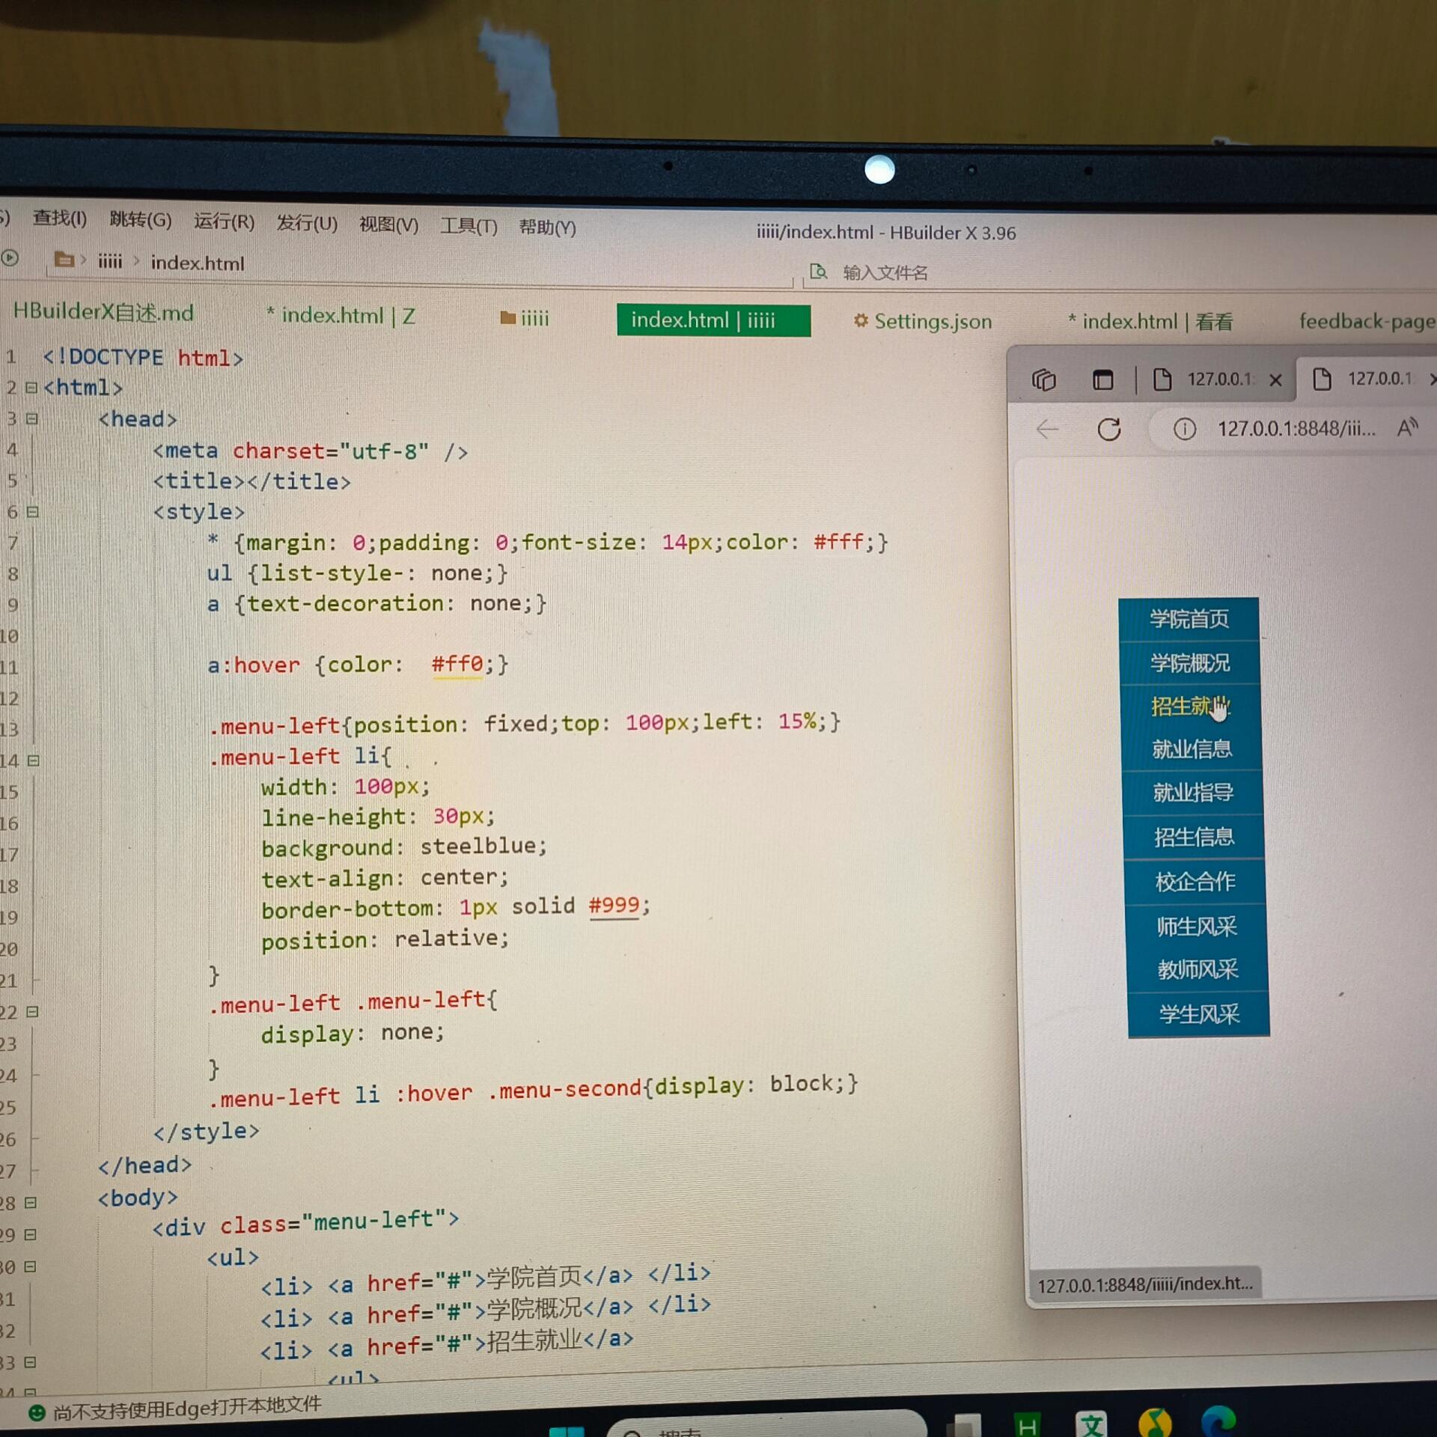Open the Settings.json tab

click(923, 322)
